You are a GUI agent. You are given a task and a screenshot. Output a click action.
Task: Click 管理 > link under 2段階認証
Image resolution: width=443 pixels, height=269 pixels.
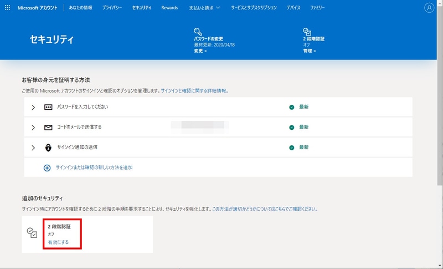(x=310, y=51)
